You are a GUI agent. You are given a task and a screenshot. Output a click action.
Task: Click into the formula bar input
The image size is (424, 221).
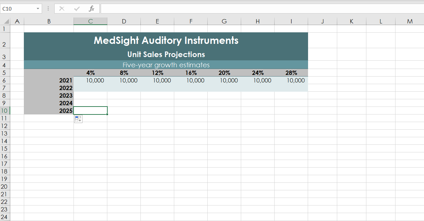point(262,9)
